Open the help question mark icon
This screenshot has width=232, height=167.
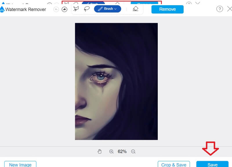220,9
